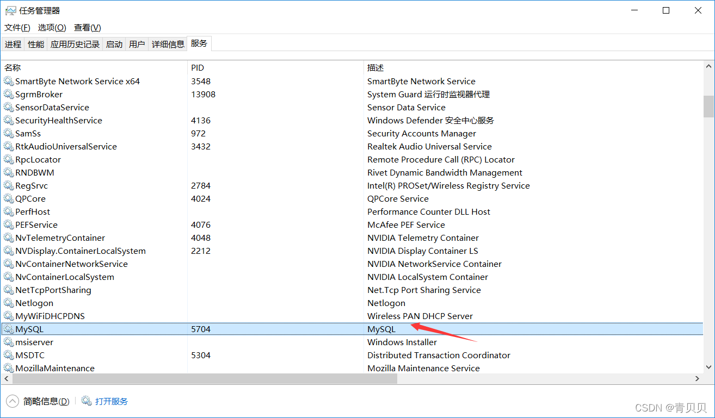Select the MySQL service name
This screenshot has width=715, height=418.
click(x=29, y=329)
